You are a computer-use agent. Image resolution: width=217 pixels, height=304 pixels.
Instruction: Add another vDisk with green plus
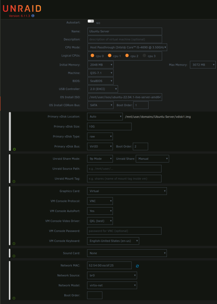pyautogui.click(x=14, y=149)
